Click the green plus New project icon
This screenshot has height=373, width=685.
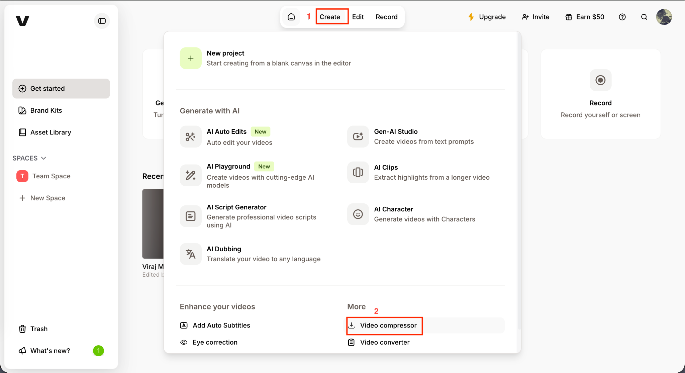click(191, 58)
